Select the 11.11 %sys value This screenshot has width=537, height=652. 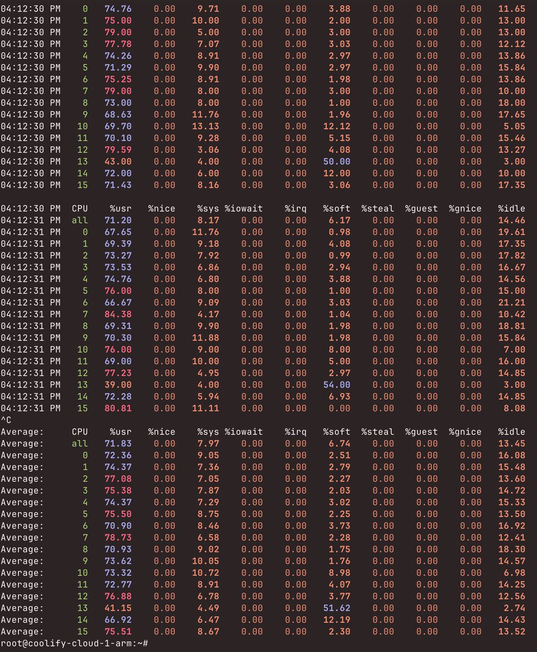(205, 408)
